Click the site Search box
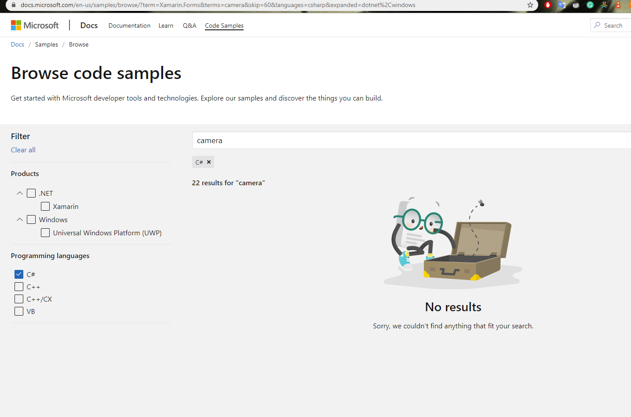 point(611,25)
